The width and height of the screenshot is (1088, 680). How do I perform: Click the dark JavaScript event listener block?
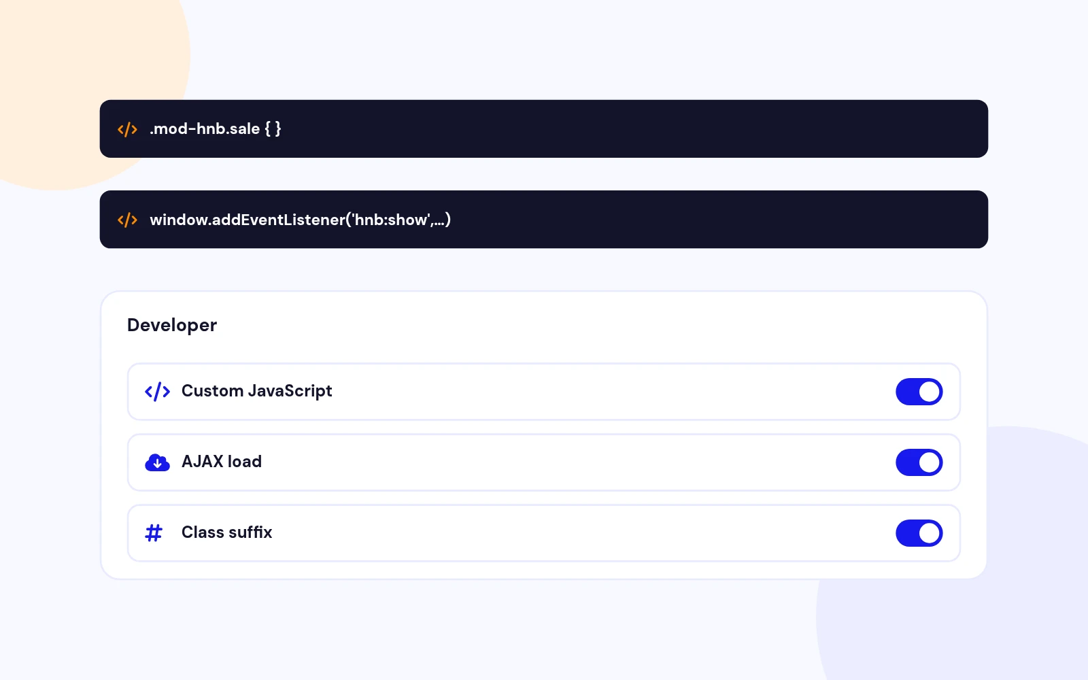point(544,220)
